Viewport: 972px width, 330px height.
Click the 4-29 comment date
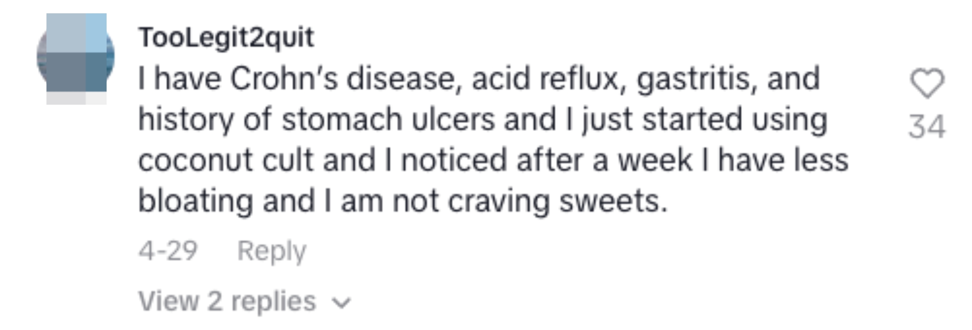click(168, 250)
